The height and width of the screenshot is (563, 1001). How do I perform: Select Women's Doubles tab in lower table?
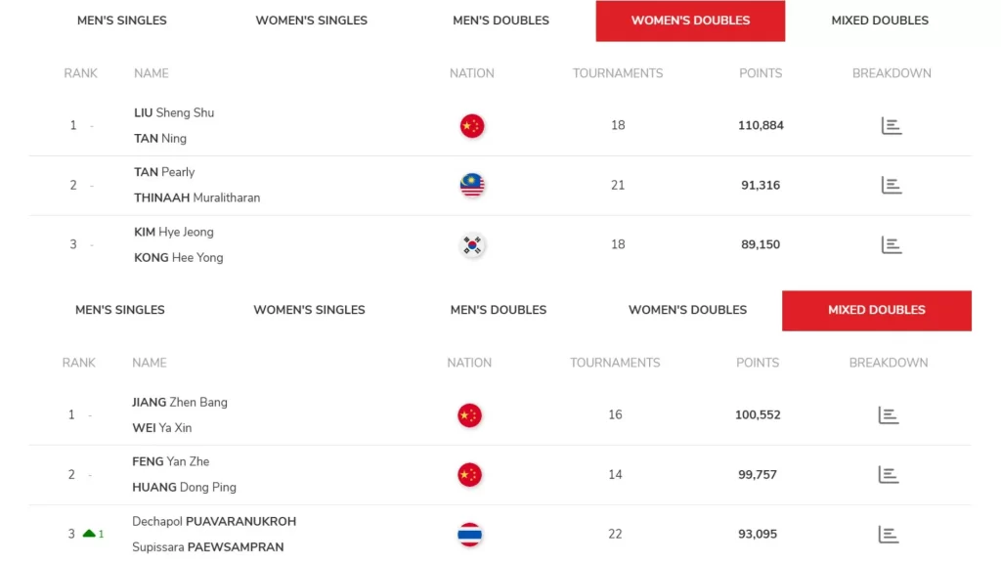tap(687, 310)
